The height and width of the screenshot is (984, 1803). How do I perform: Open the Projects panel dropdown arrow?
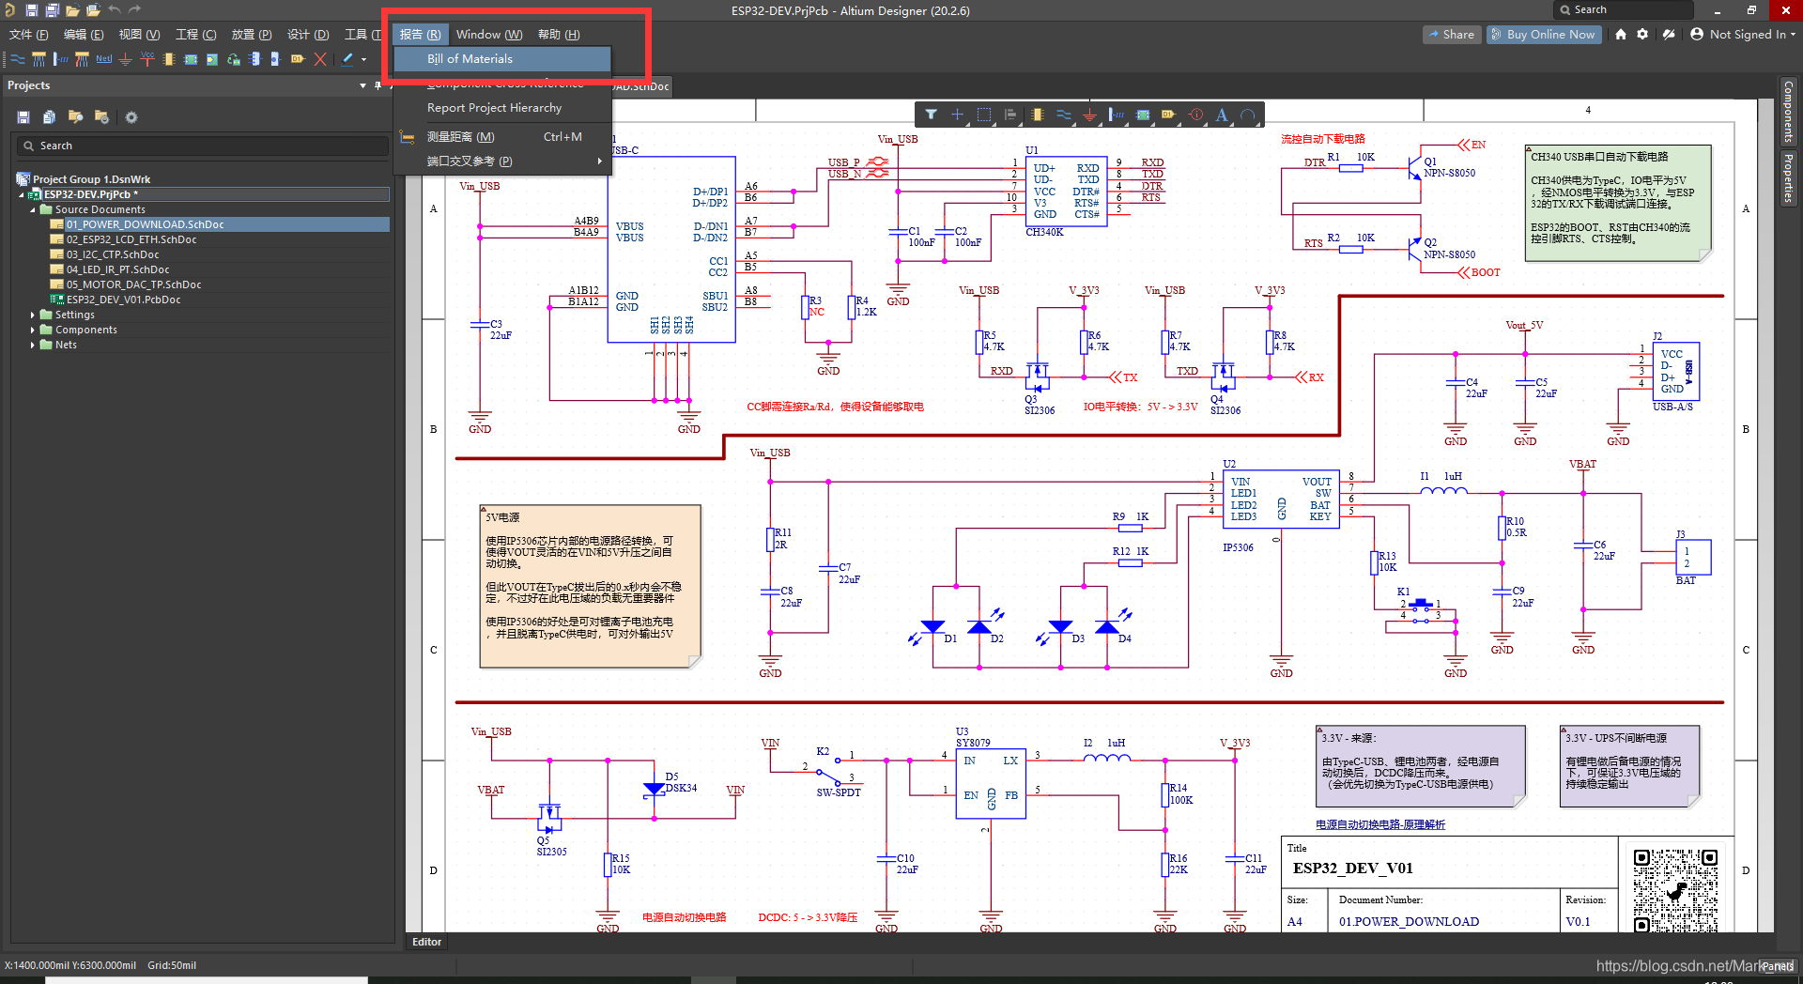tap(363, 85)
